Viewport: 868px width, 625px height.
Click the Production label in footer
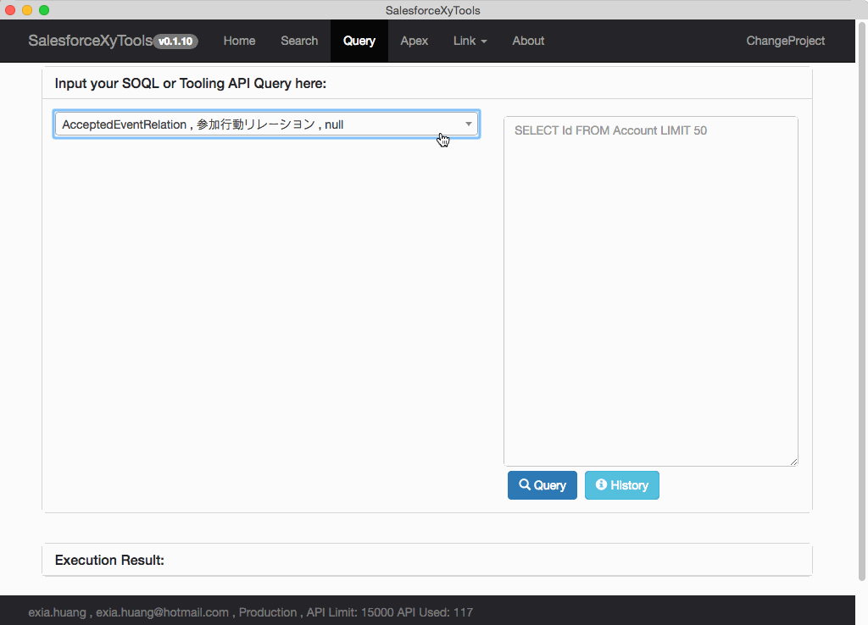pos(267,612)
